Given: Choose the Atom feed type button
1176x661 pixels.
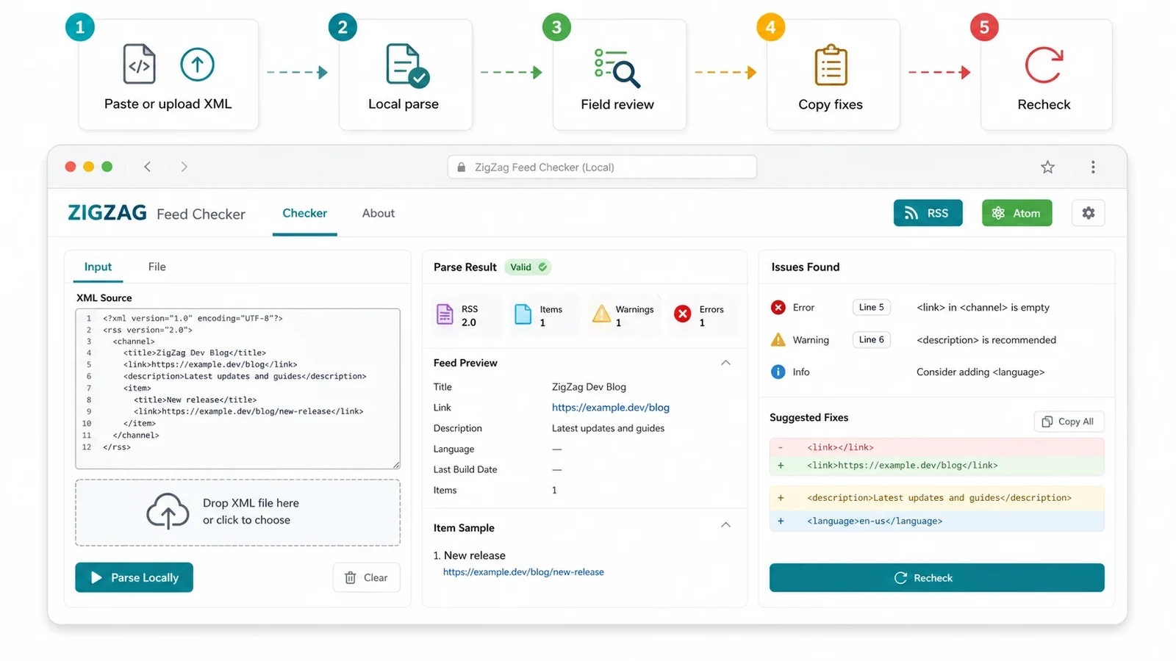Looking at the screenshot, I should tap(1017, 213).
